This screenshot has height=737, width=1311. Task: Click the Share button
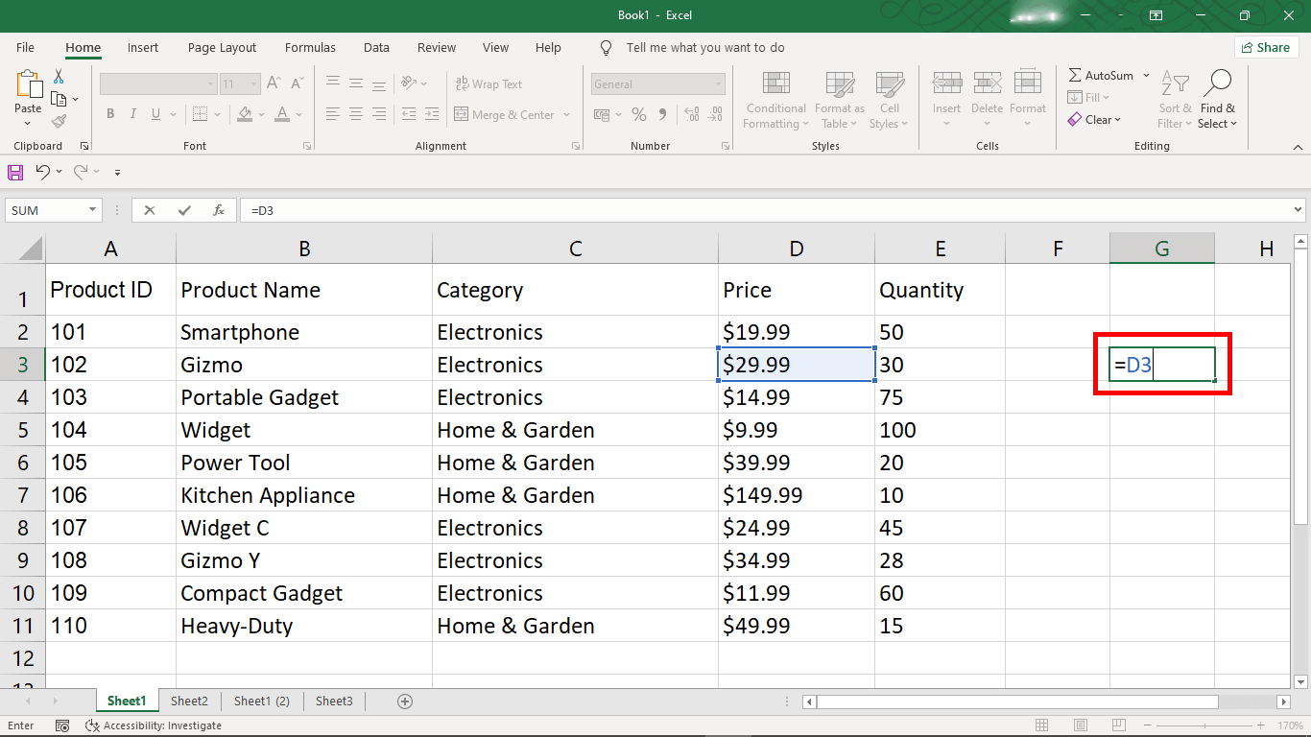[x=1266, y=47]
